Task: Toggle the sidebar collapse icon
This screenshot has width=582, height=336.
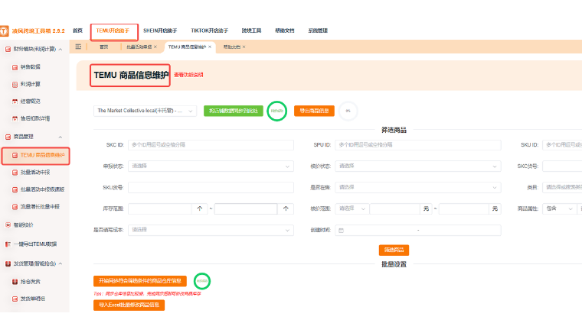Action: [x=78, y=47]
